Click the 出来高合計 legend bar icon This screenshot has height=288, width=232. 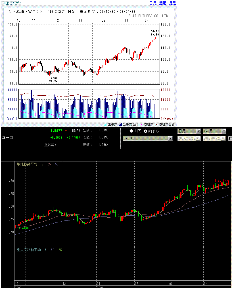coord(120,124)
